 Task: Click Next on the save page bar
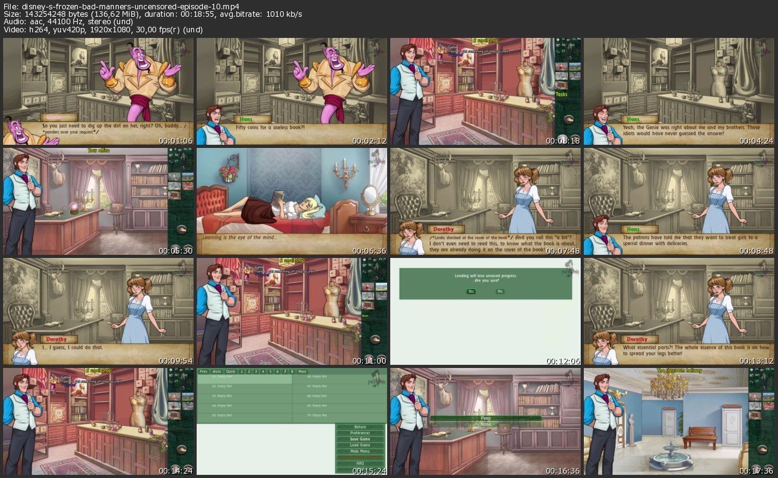(x=302, y=371)
